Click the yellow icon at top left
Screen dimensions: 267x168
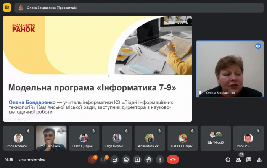coord(7,7)
